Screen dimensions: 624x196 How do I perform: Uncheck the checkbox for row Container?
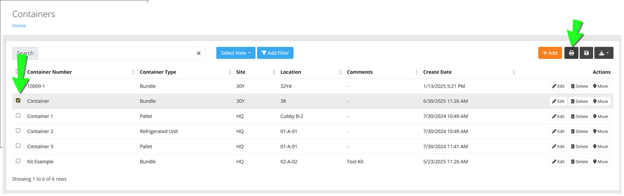pyautogui.click(x=18, y=100)
